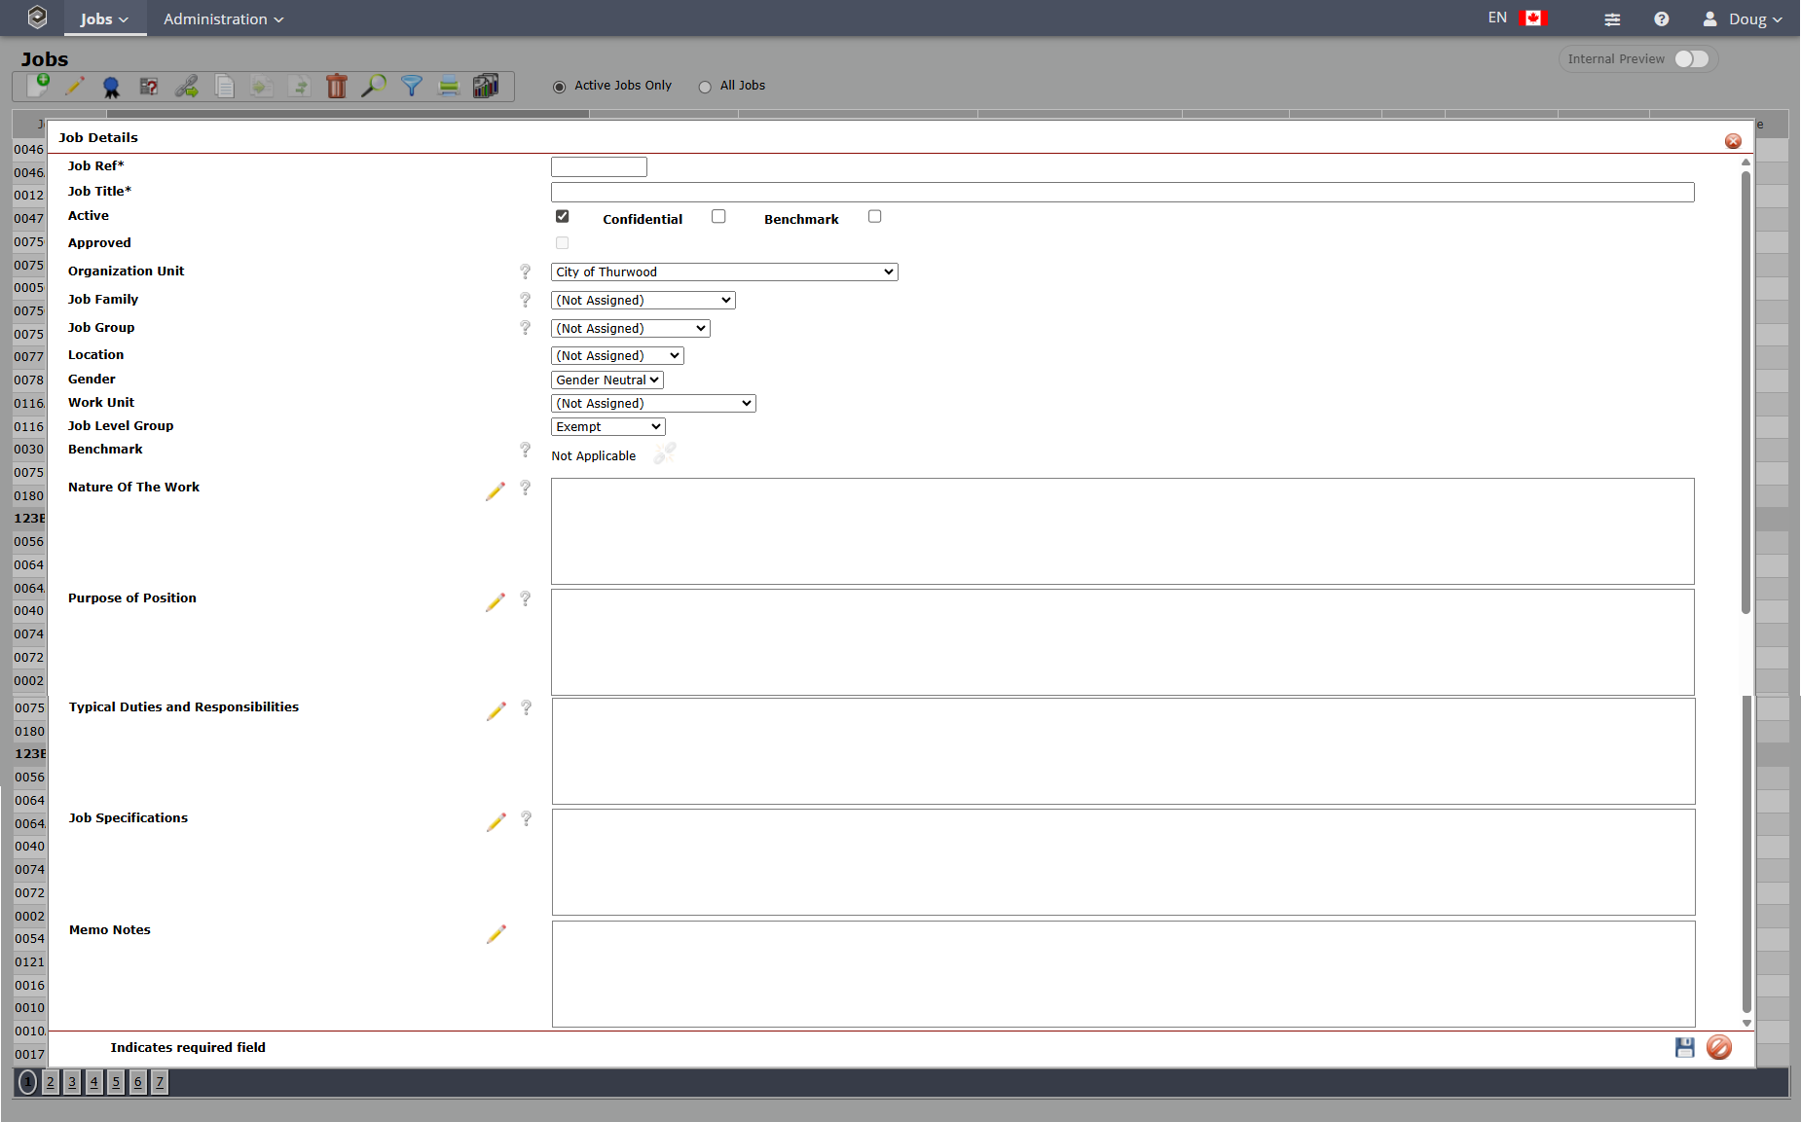This screenshot has width=1801, height=1122.
Task: Open the Job Level Group dropdown
Action: 607,427
